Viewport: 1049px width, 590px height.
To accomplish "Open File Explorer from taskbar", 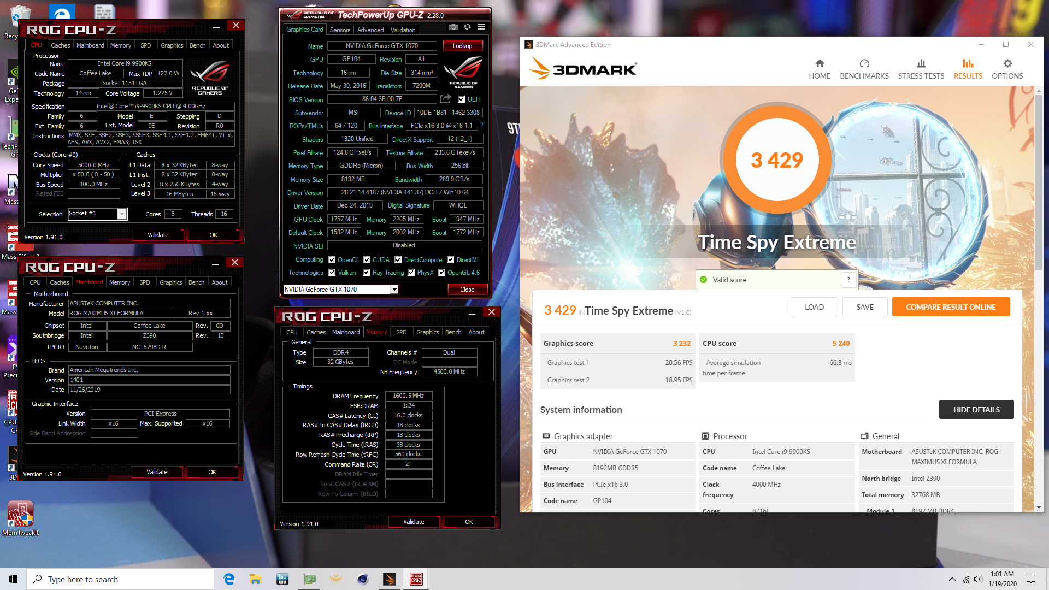I will point(255,579).
